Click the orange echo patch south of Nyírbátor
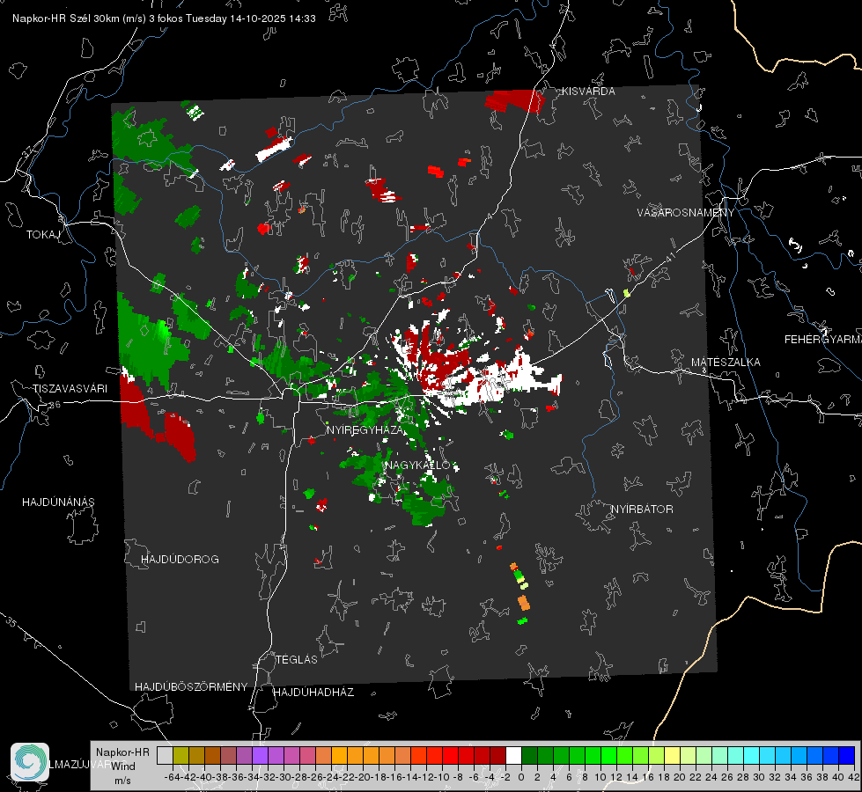The height and width of the screenshot is (792, 862). tap(523, 603)
